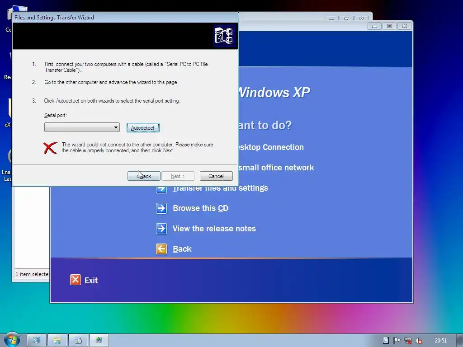
Task: Click the arrow icon beside View the release notes
Action: click(x=161, y=229)
